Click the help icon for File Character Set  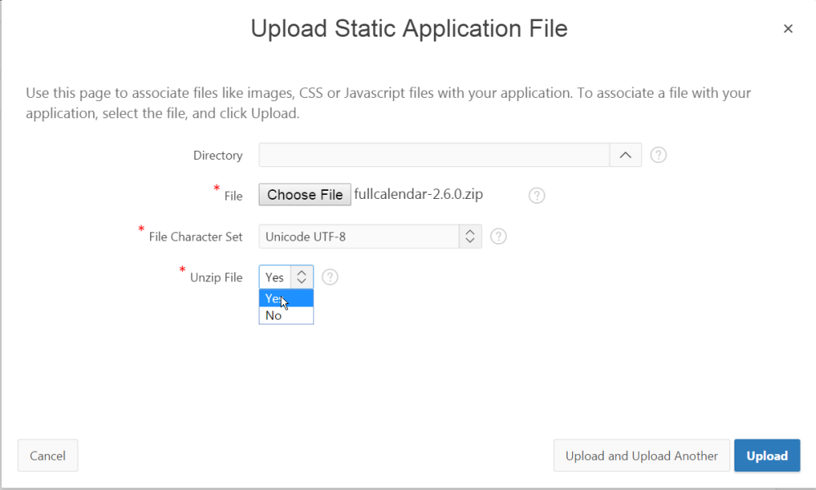[x=498, y=236]
